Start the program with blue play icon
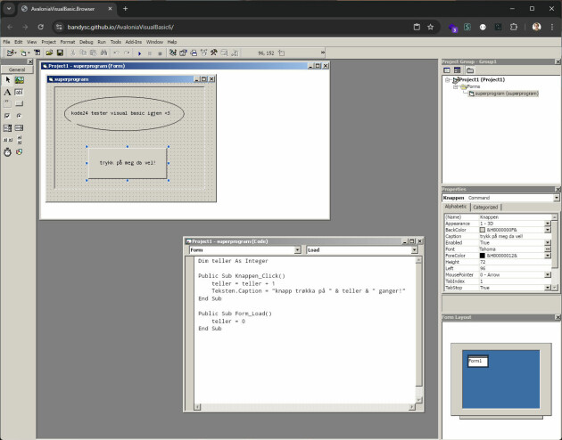The height and width of the screenshot is (440, 562). click(139, 53)
